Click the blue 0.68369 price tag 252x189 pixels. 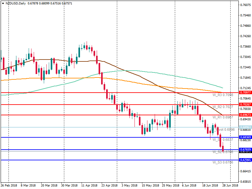(x=245, y=137)
